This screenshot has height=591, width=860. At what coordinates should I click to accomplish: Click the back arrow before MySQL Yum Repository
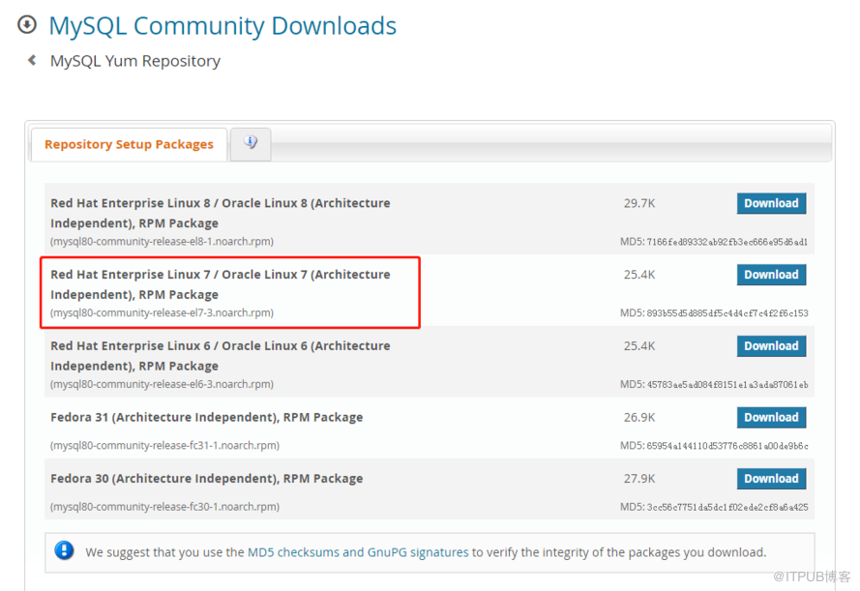[x=32, y=60]
